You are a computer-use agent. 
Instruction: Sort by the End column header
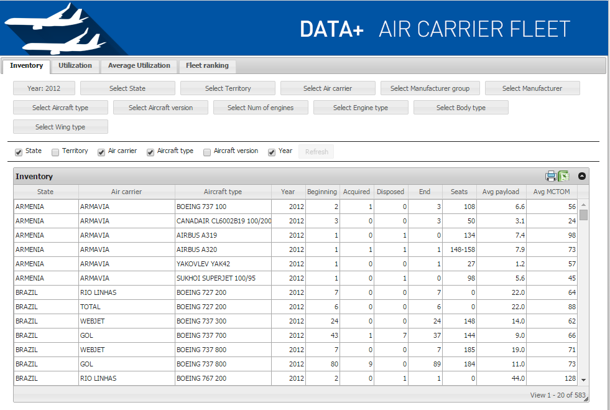(x=425, y=192)
